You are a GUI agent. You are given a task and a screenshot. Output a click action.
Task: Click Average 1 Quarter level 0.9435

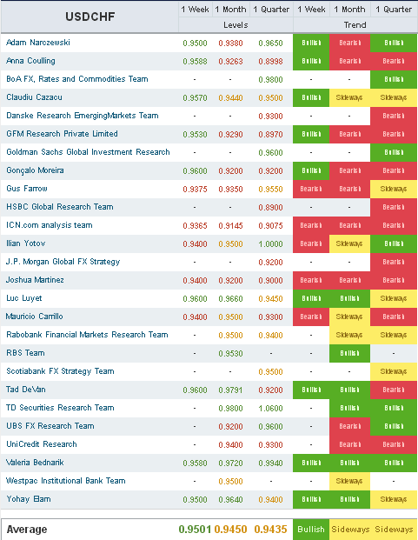click(x=271, y=530)
